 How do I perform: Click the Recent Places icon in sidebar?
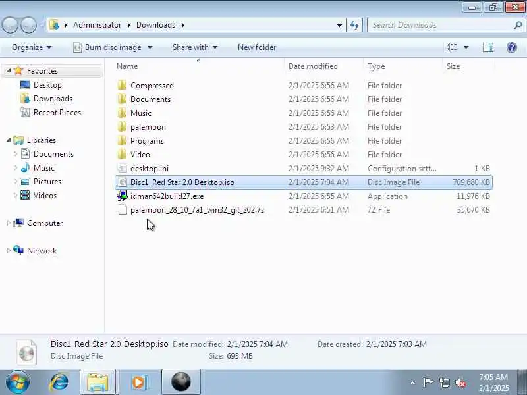point(25,112)
